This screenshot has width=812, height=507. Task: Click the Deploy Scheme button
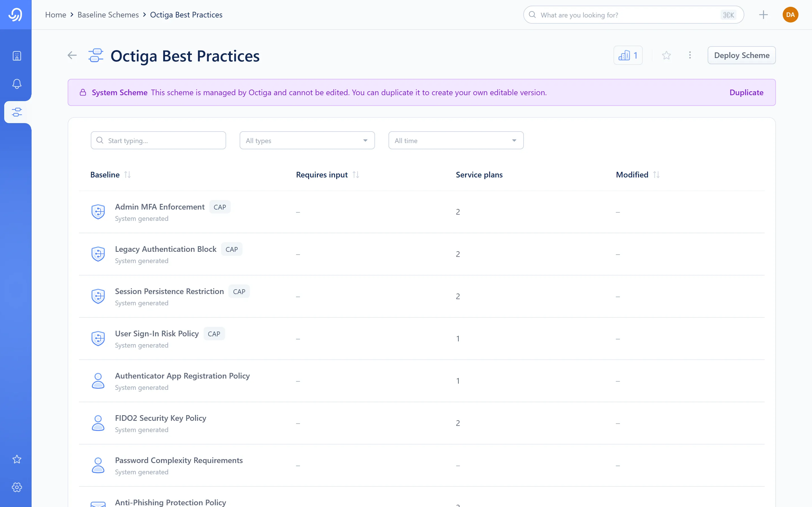pos(742,55)
